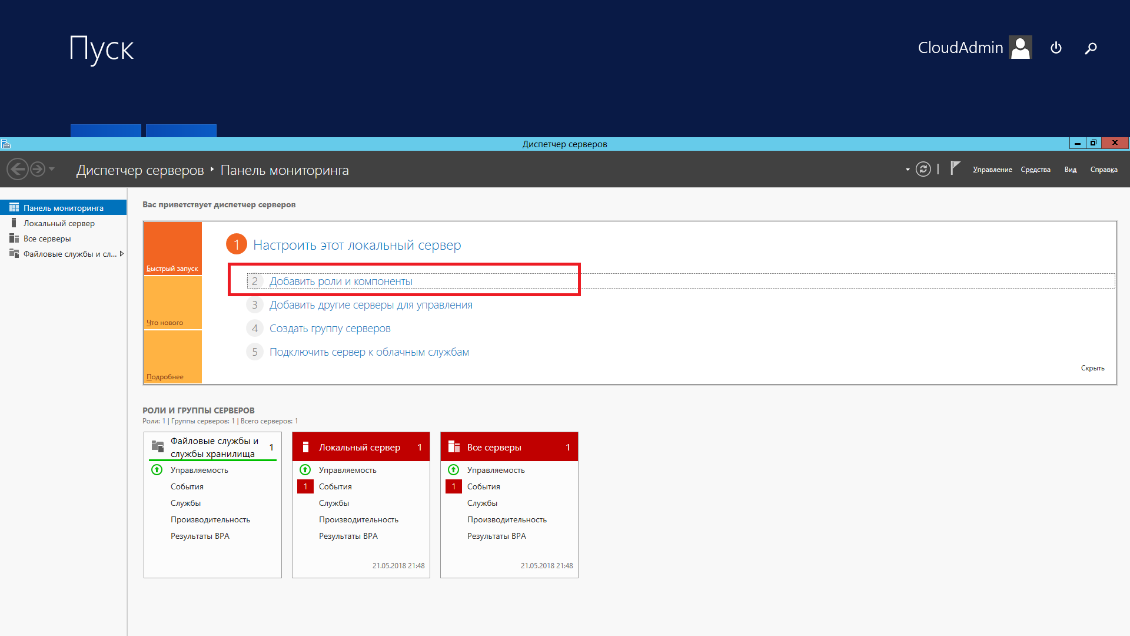1130x636 pixels.
Task: Open the Что нового tile
Action: (x=173, y=303)
